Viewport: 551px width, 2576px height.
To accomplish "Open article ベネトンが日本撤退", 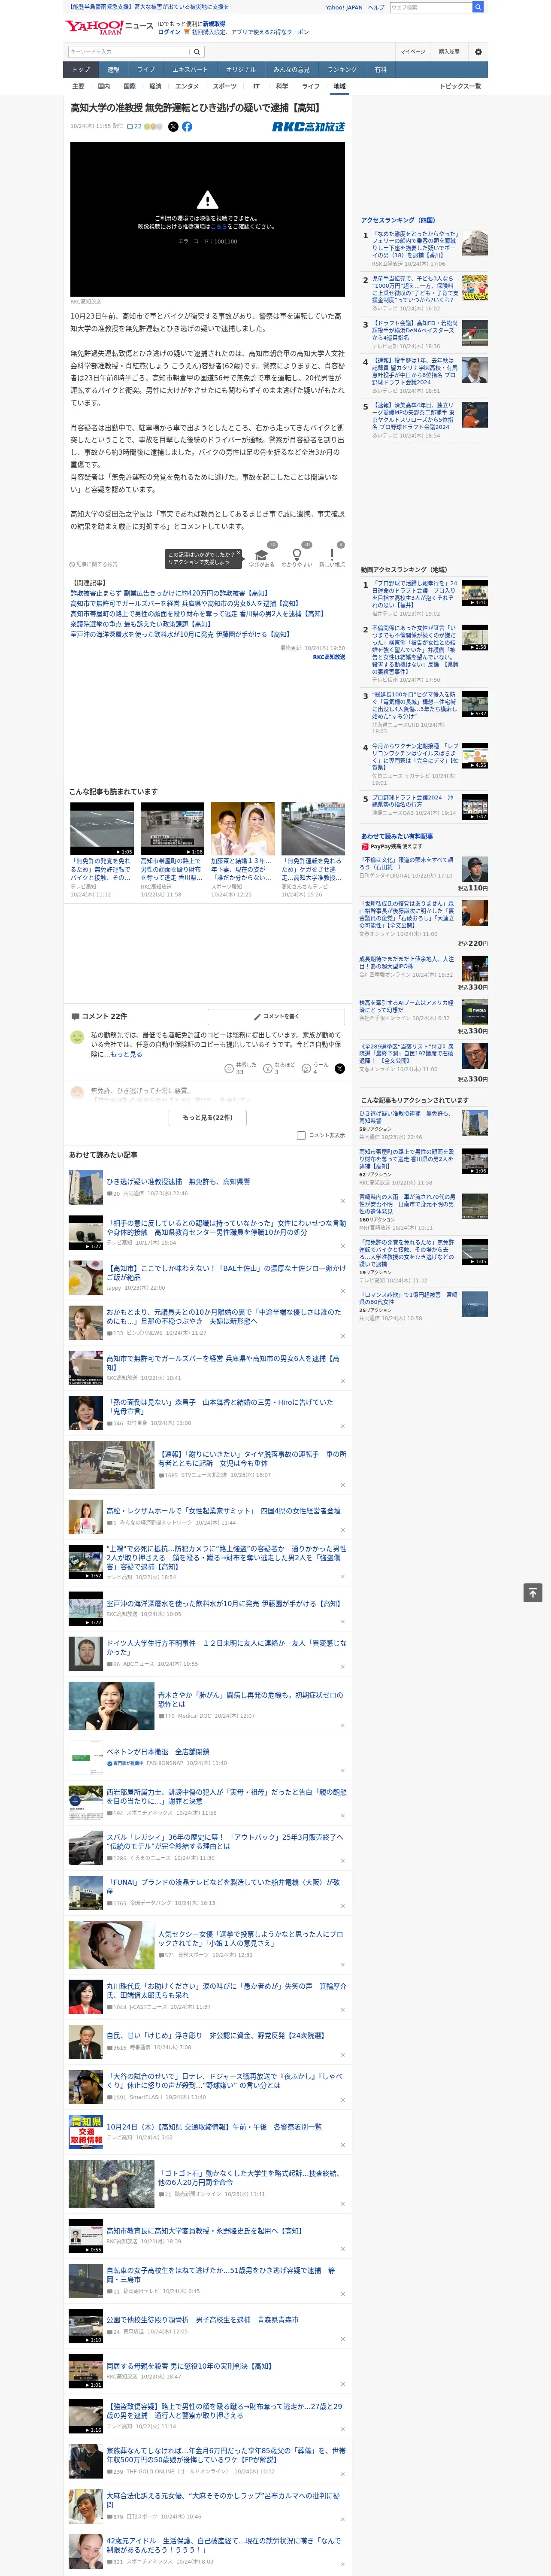I will 158,1752.
